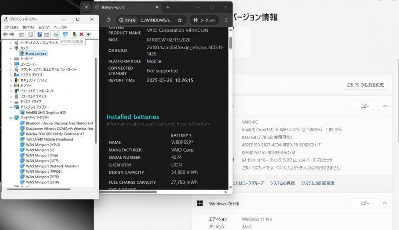Copy the device specifications containing VAIO-PC
Screen dimensions: 399x230
[x=365, y=106]
